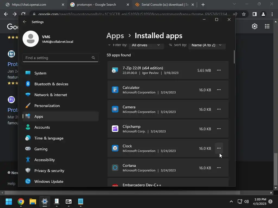Open Google settings gear in Chrome
The width and height of the screenshot is (278, 208).
point(255,26)
